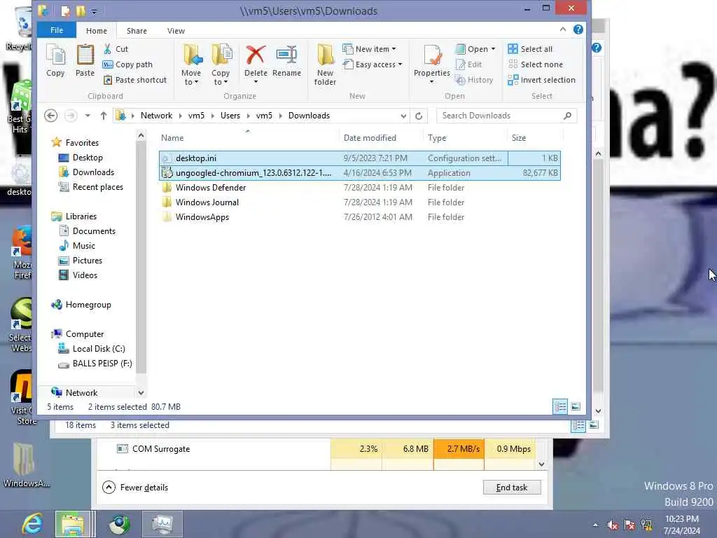The height and width of the screenshot is (538, 717).
Task: Open Internet Explorer from the taskbar
Action: pos(32,524)
